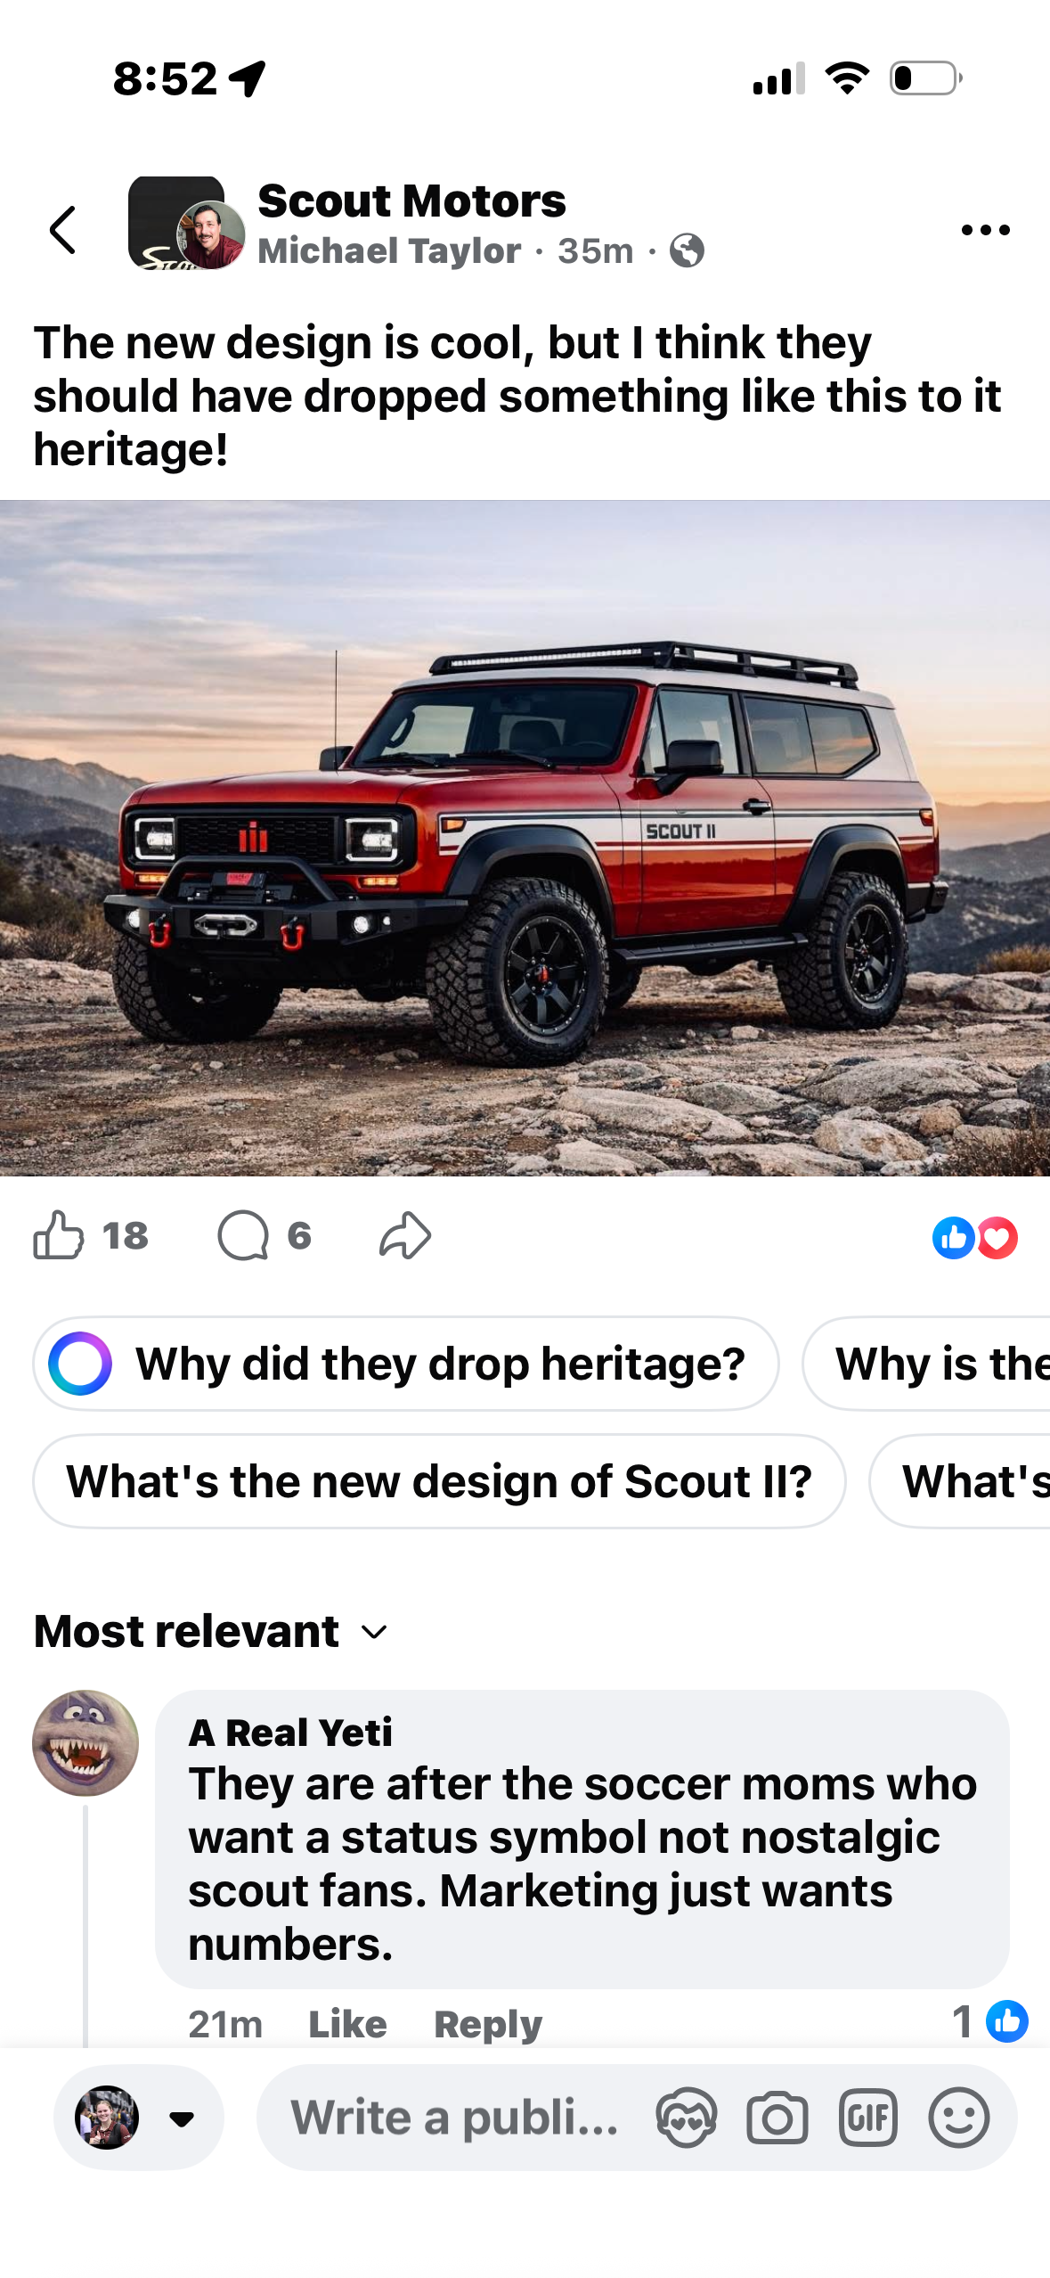
Task: Visit Michael Taylor's profile
Action: 389,251
